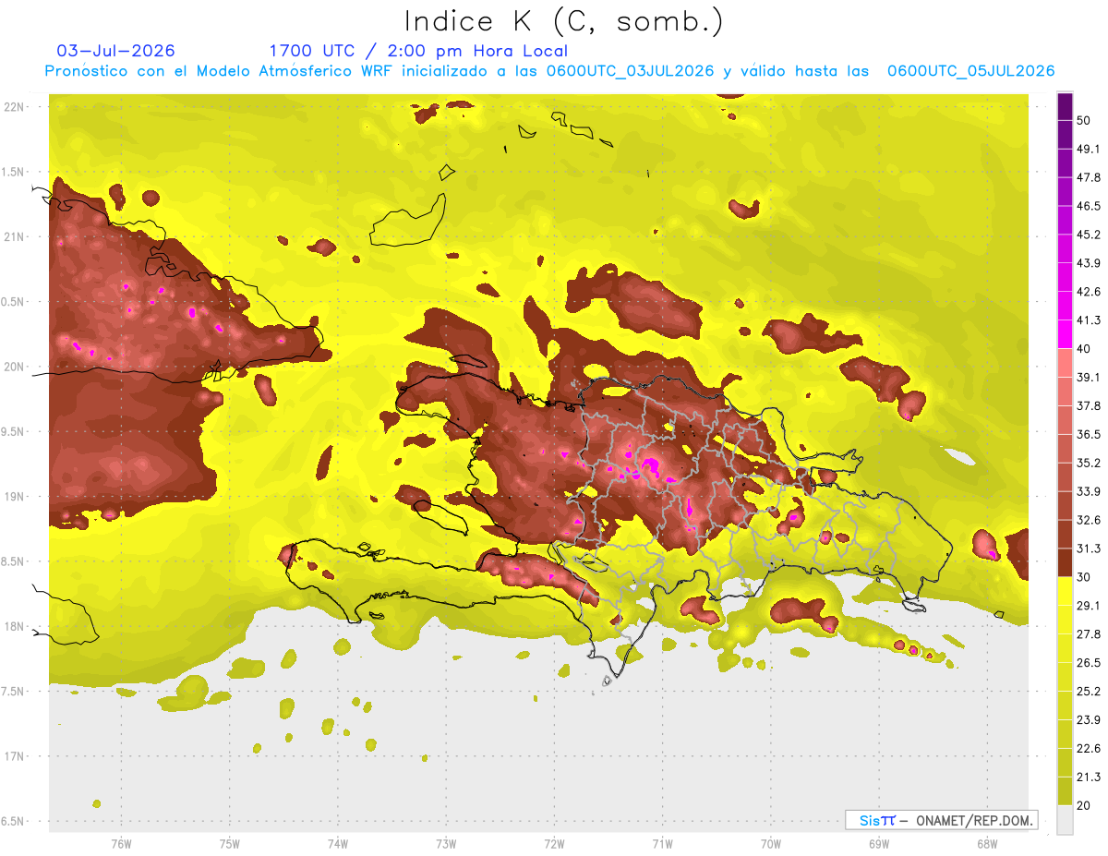The width and height of the screenshot is (1108, 856).
Task: Click the longitude label "76W"
Action: (121, 844)
